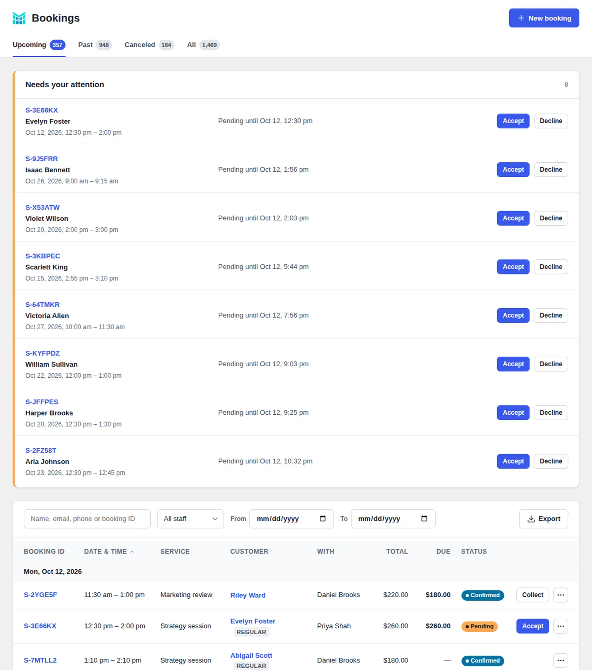Decline Aria Johnson's pending booking
The width and height of the screenshot is (592, 670).
tap(551, 461)
